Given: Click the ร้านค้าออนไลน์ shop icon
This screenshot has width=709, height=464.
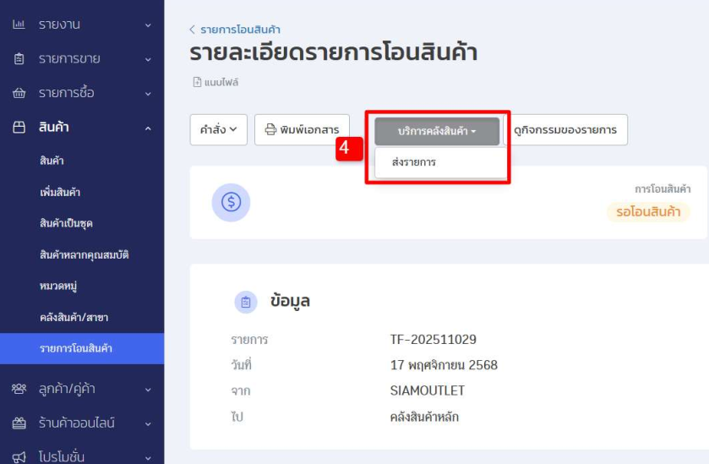Looking at the screenshot, I should tap(19, 423).
